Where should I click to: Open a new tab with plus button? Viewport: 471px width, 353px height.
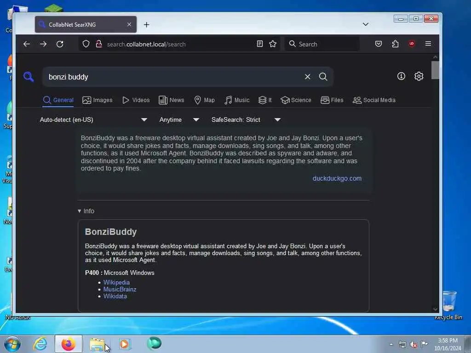tap(147, 25)
